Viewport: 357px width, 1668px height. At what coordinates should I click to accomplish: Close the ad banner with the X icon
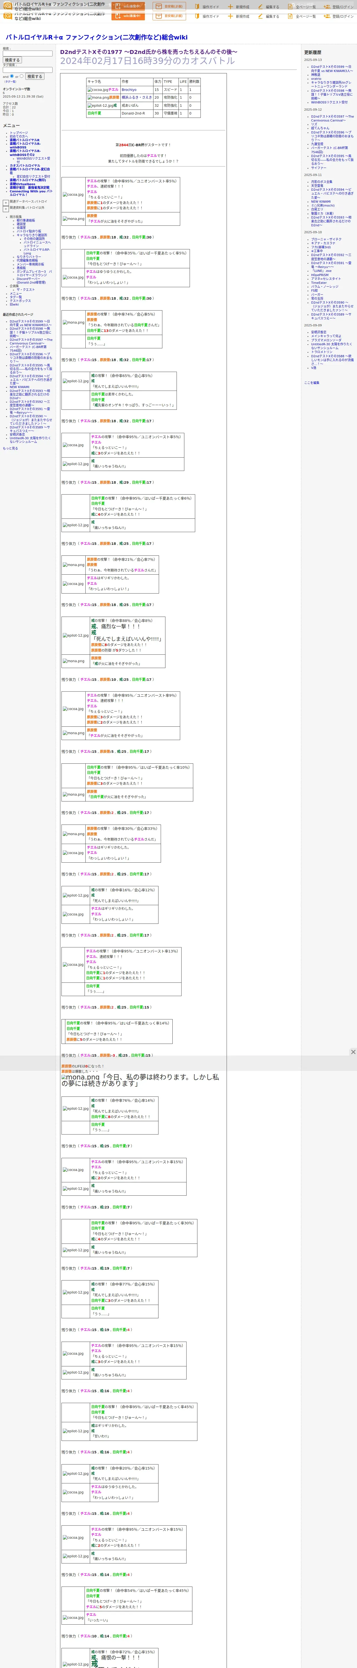pos(353,1052)
